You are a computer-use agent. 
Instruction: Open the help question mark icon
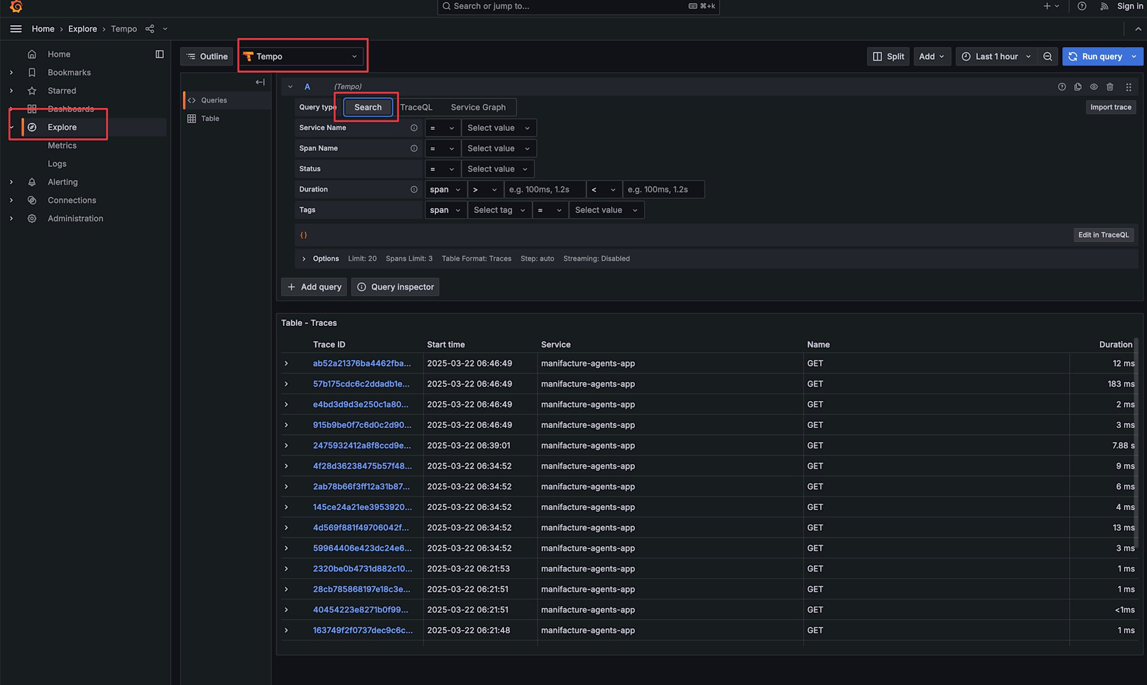pos(1082,6)
